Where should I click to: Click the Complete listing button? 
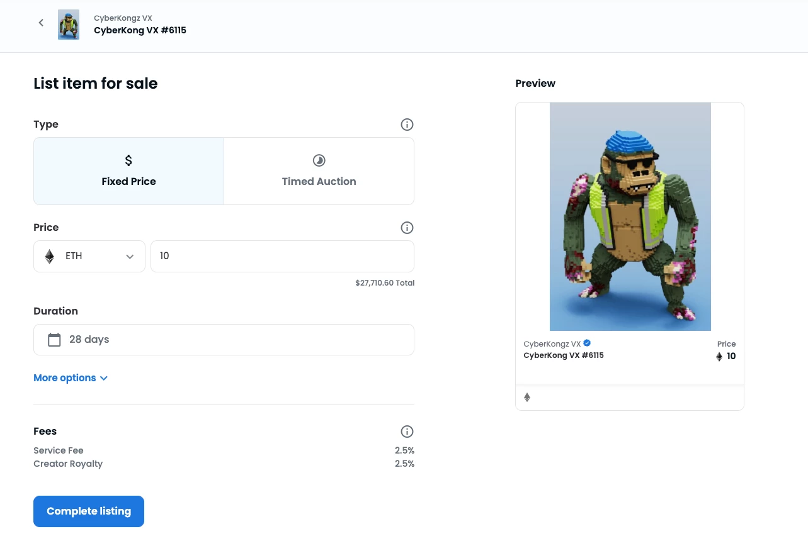pos(89,511)
